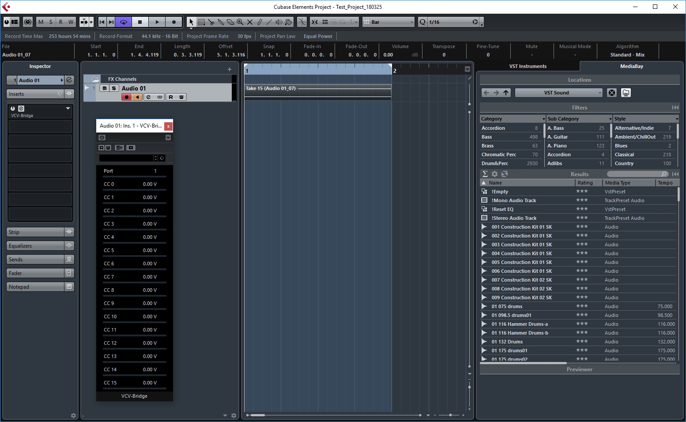Go to previous marker in transport
The width and height of the screenshot is (686, 422).
(x=102, y=22)
